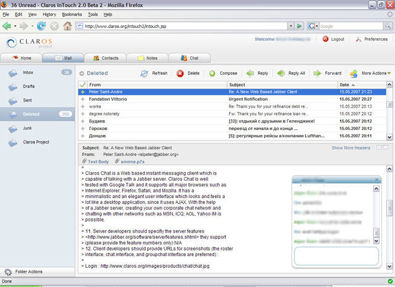Viewport: 395px width, 287px height.
Task: Switch to the Notes tab
Action: tap(147, 58)
